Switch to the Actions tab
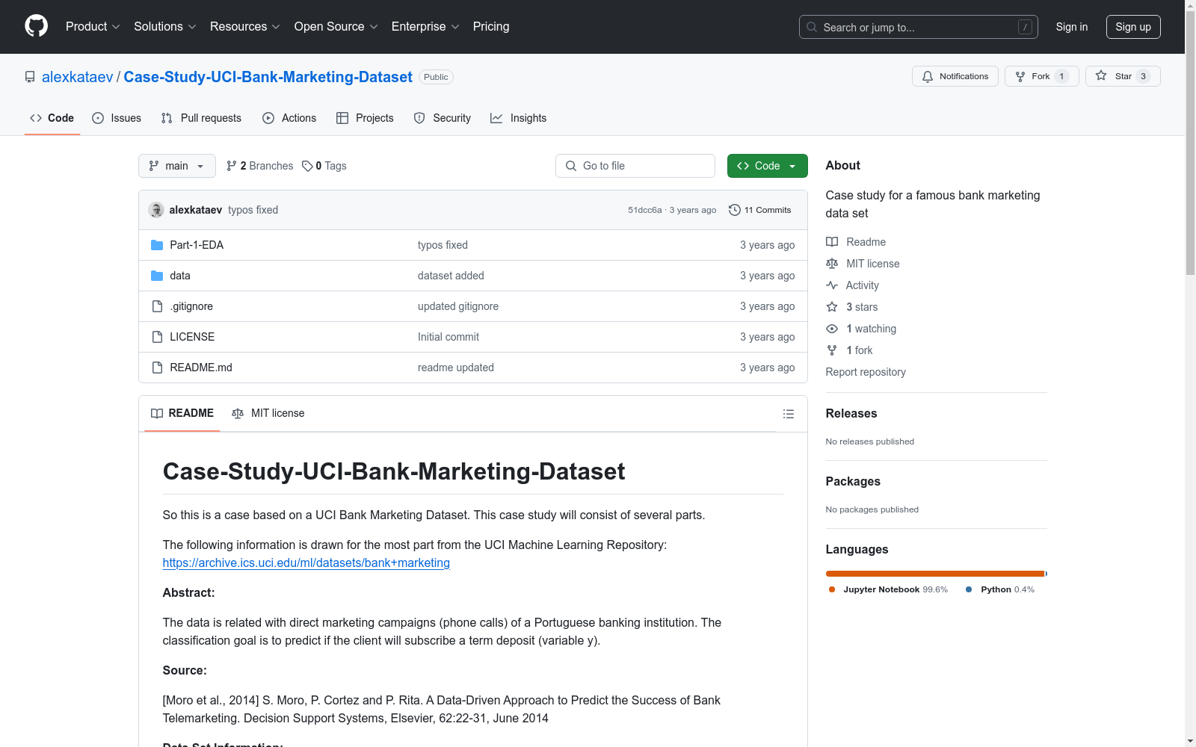This screenshot has width=1196, height=747. [x=289, y=118]
